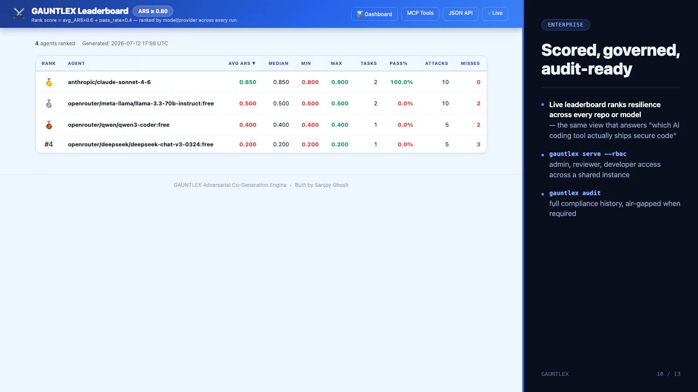Select agent deepseek-chat-v3-0324:free
698x392 pixels.
[x=140, y=145]
